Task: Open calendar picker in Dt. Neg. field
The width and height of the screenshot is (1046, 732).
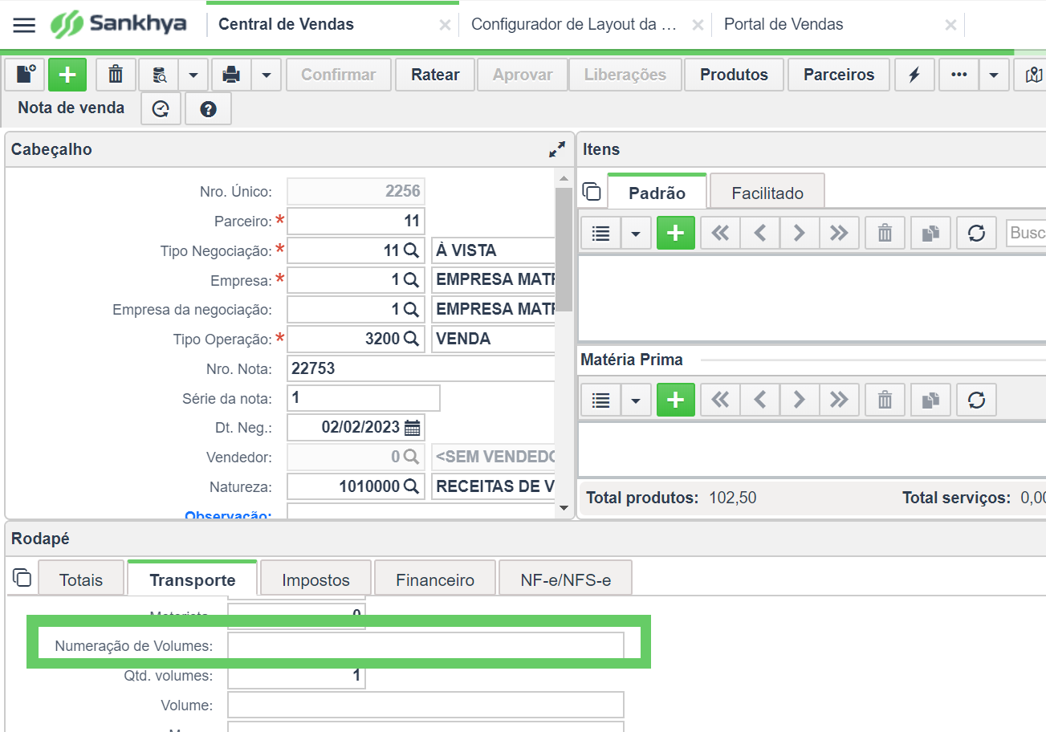Action: click(412, 427)
